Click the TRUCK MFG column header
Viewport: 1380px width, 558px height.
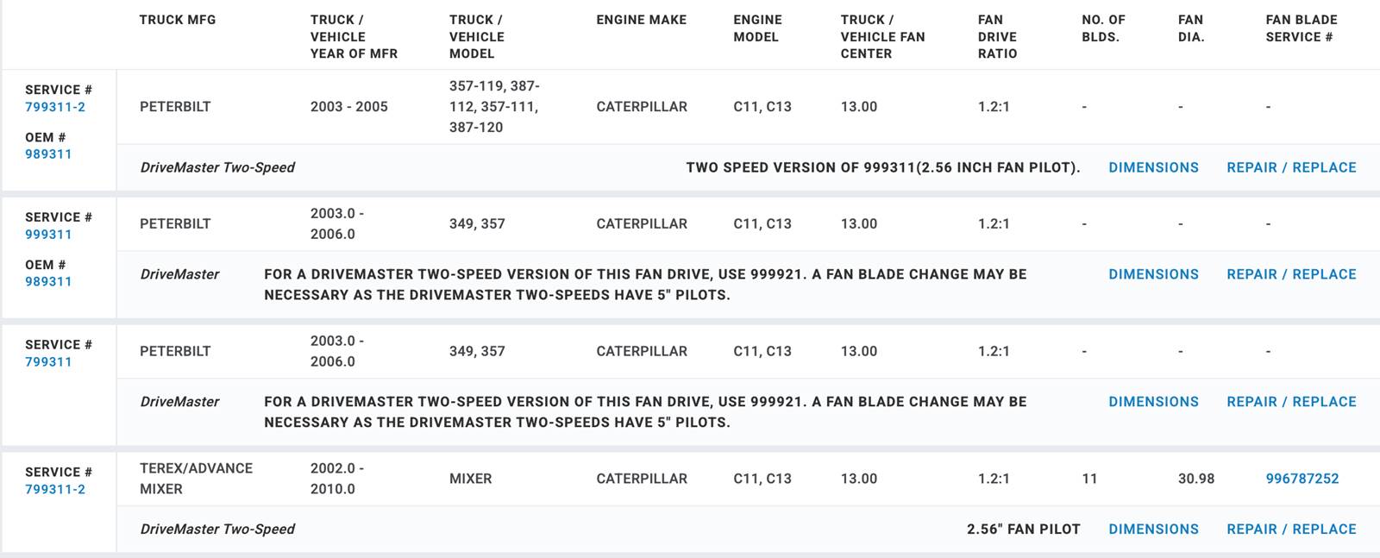tap(178, 20)
